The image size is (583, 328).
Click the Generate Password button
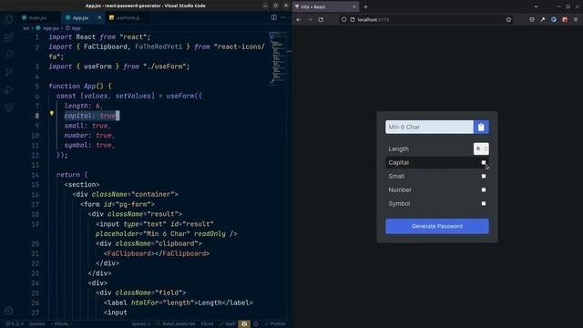pyautogui.click(x=437, y=226)
